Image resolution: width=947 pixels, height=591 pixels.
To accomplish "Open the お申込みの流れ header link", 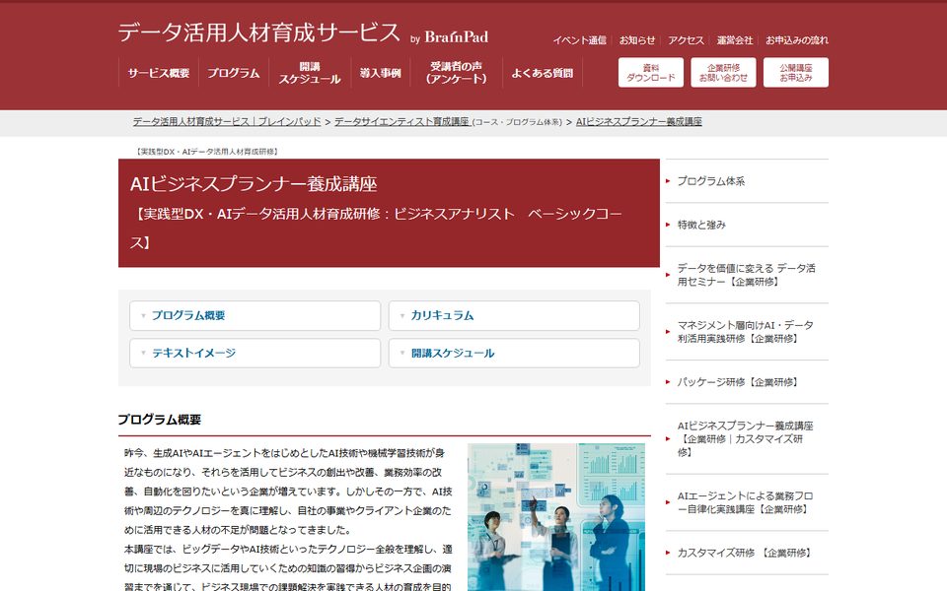I will (797, 40).
